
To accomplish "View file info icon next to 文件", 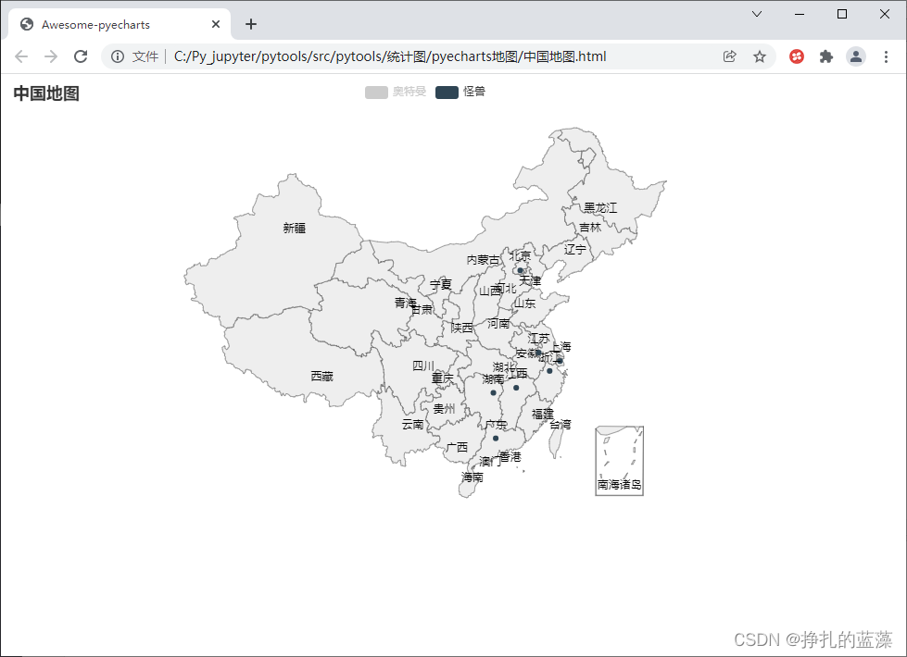I will (x=118, y=56).
